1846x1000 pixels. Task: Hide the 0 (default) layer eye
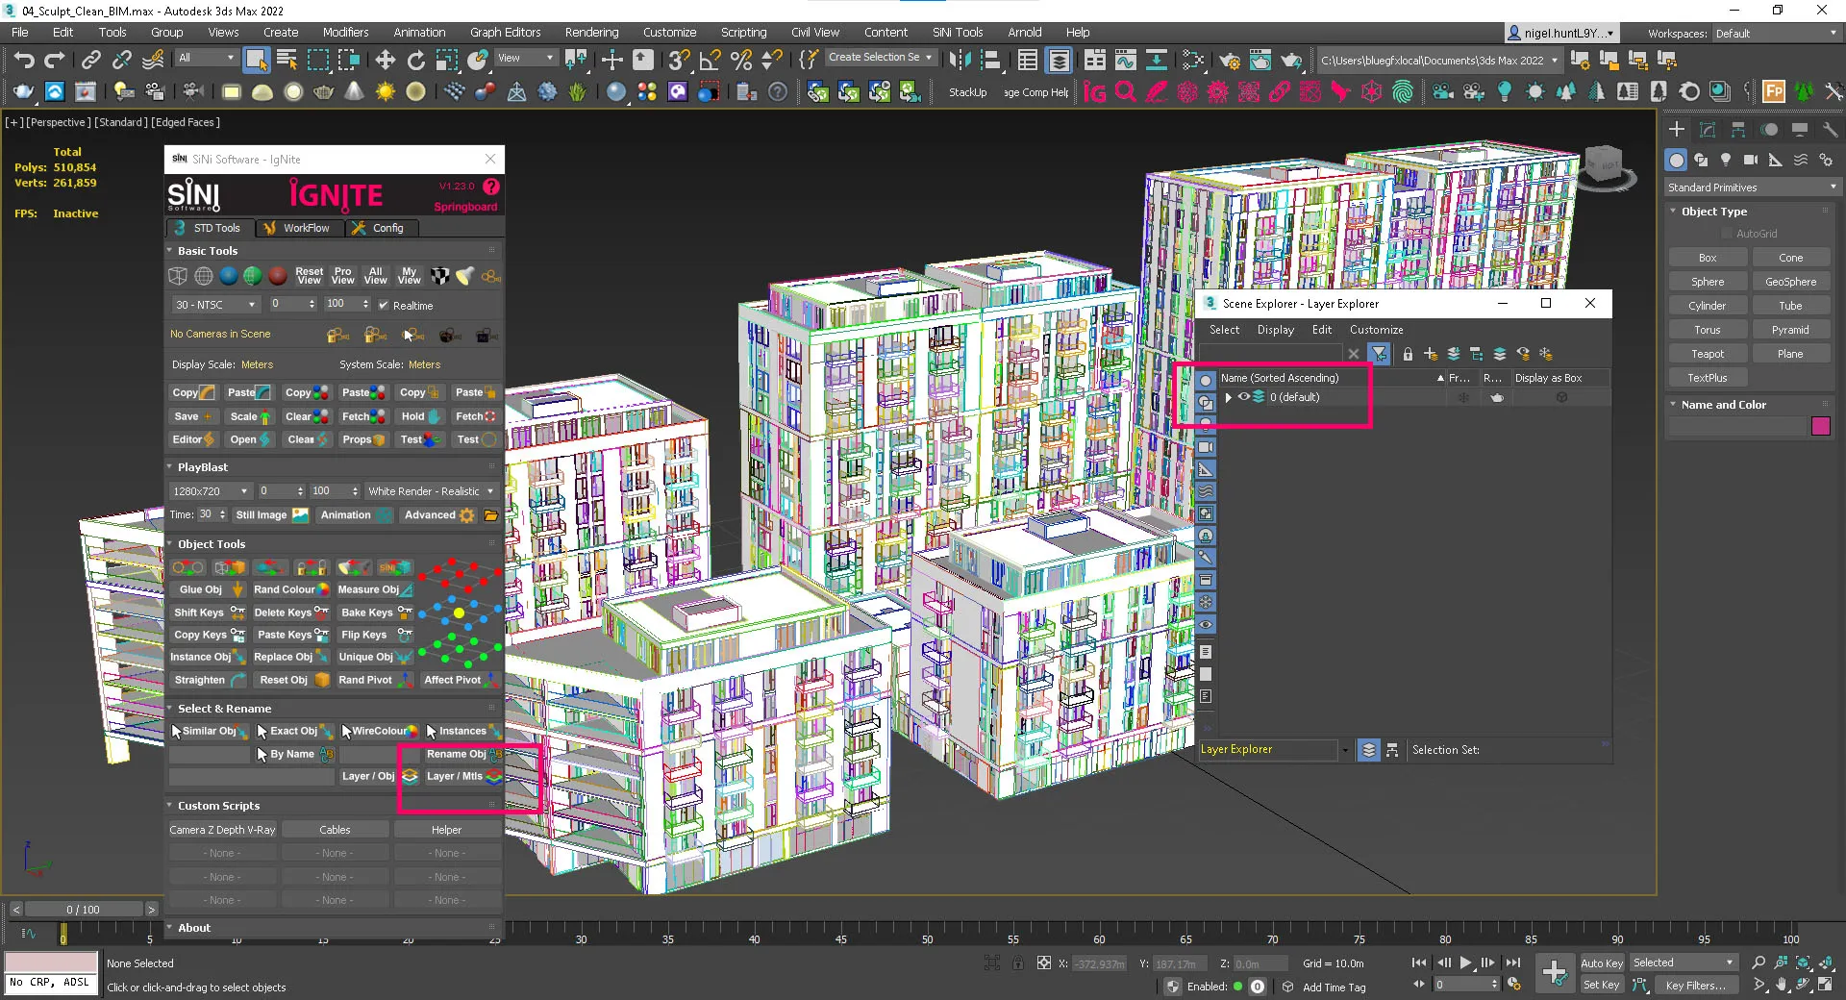[x=1243, y=397]
